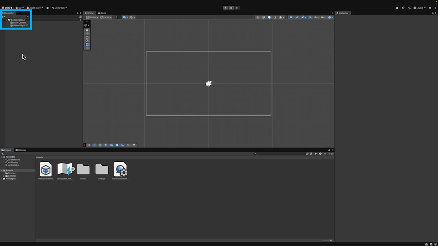Toggle the wireframe draw mode button
This screenshot has height=246, width=438.
click(258, 17)
